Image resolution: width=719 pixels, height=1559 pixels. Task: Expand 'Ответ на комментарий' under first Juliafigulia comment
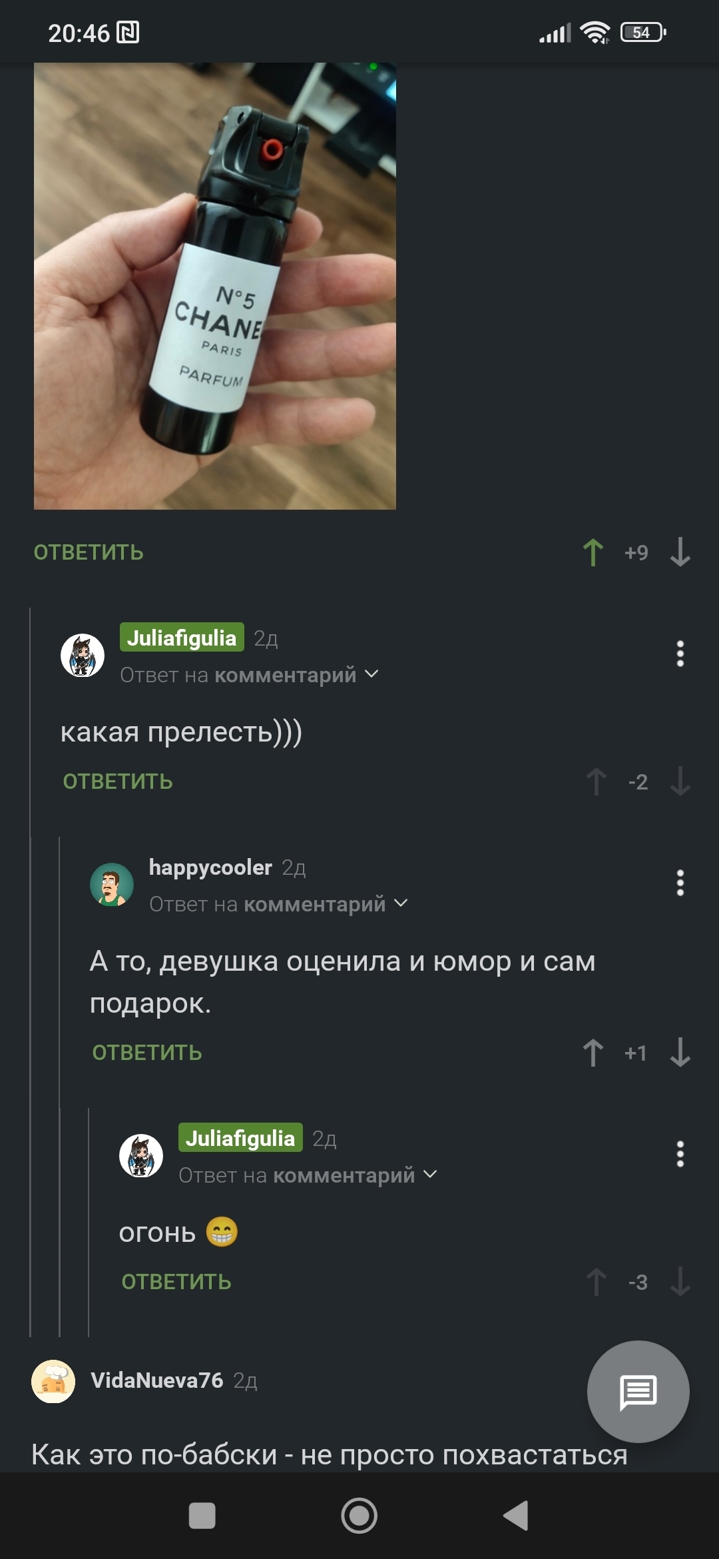(x=250, y=675)
